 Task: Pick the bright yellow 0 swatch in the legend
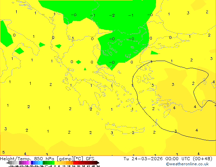(x=56, y=163)
